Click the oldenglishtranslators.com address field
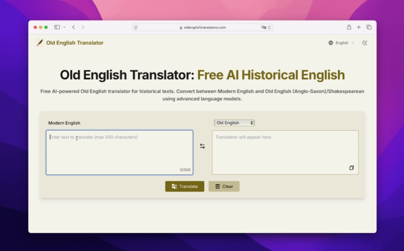The width and height of the screenshot is (404, 251). point(202,27)
